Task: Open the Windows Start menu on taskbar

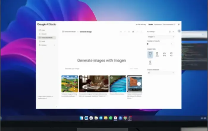Action: click(81, 118)
